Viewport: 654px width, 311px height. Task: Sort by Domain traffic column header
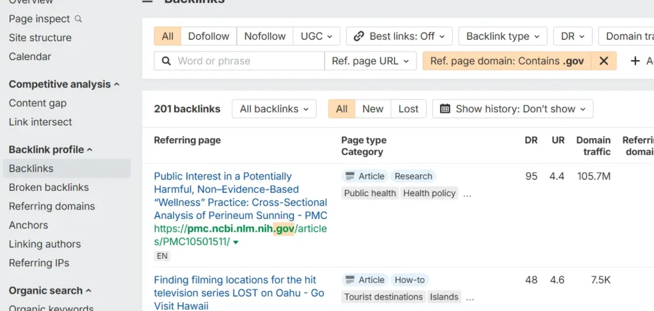(x=593, y=146)
